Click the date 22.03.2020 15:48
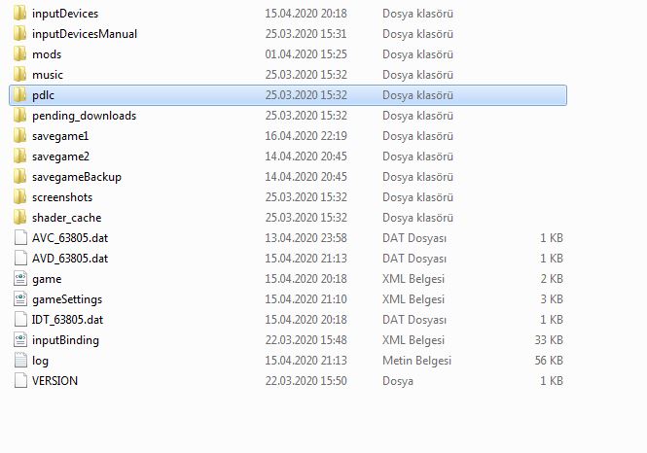Image resolution: width=647 pixels, height=453 pixels. (x=306, y=339)
